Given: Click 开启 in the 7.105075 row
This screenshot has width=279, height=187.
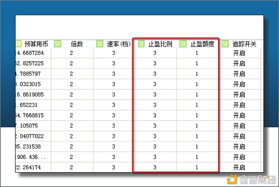Looking at the screenshot, I should tap(239, 126).
